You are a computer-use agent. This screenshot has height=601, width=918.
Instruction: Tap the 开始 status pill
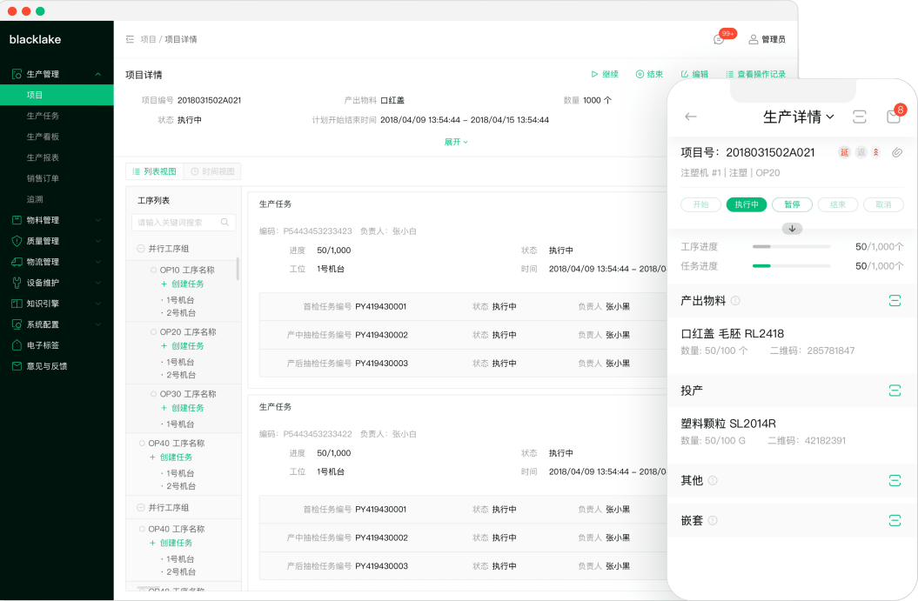(x=700, y=204)
